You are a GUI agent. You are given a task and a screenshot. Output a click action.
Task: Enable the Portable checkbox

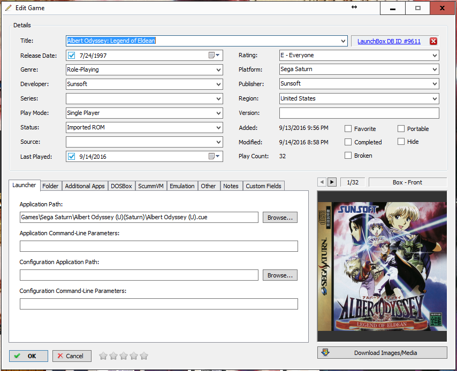pyautogui.click(x=401, y=128)
